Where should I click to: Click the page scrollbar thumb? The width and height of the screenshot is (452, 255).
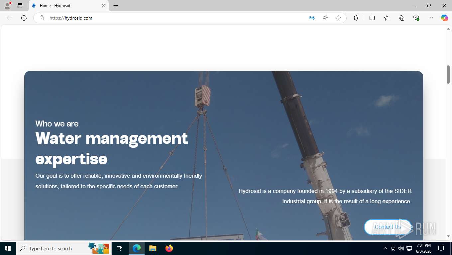[x=448, y=74]
